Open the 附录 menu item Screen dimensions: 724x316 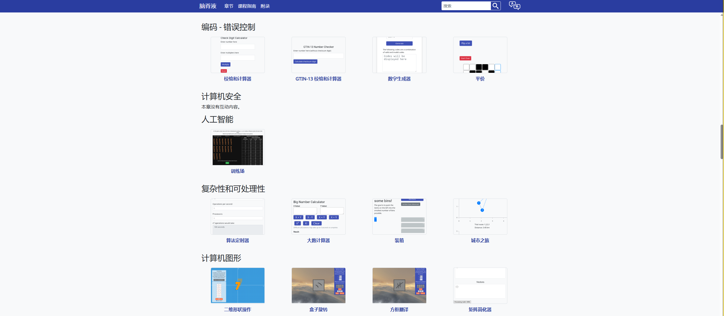(265, 6)
